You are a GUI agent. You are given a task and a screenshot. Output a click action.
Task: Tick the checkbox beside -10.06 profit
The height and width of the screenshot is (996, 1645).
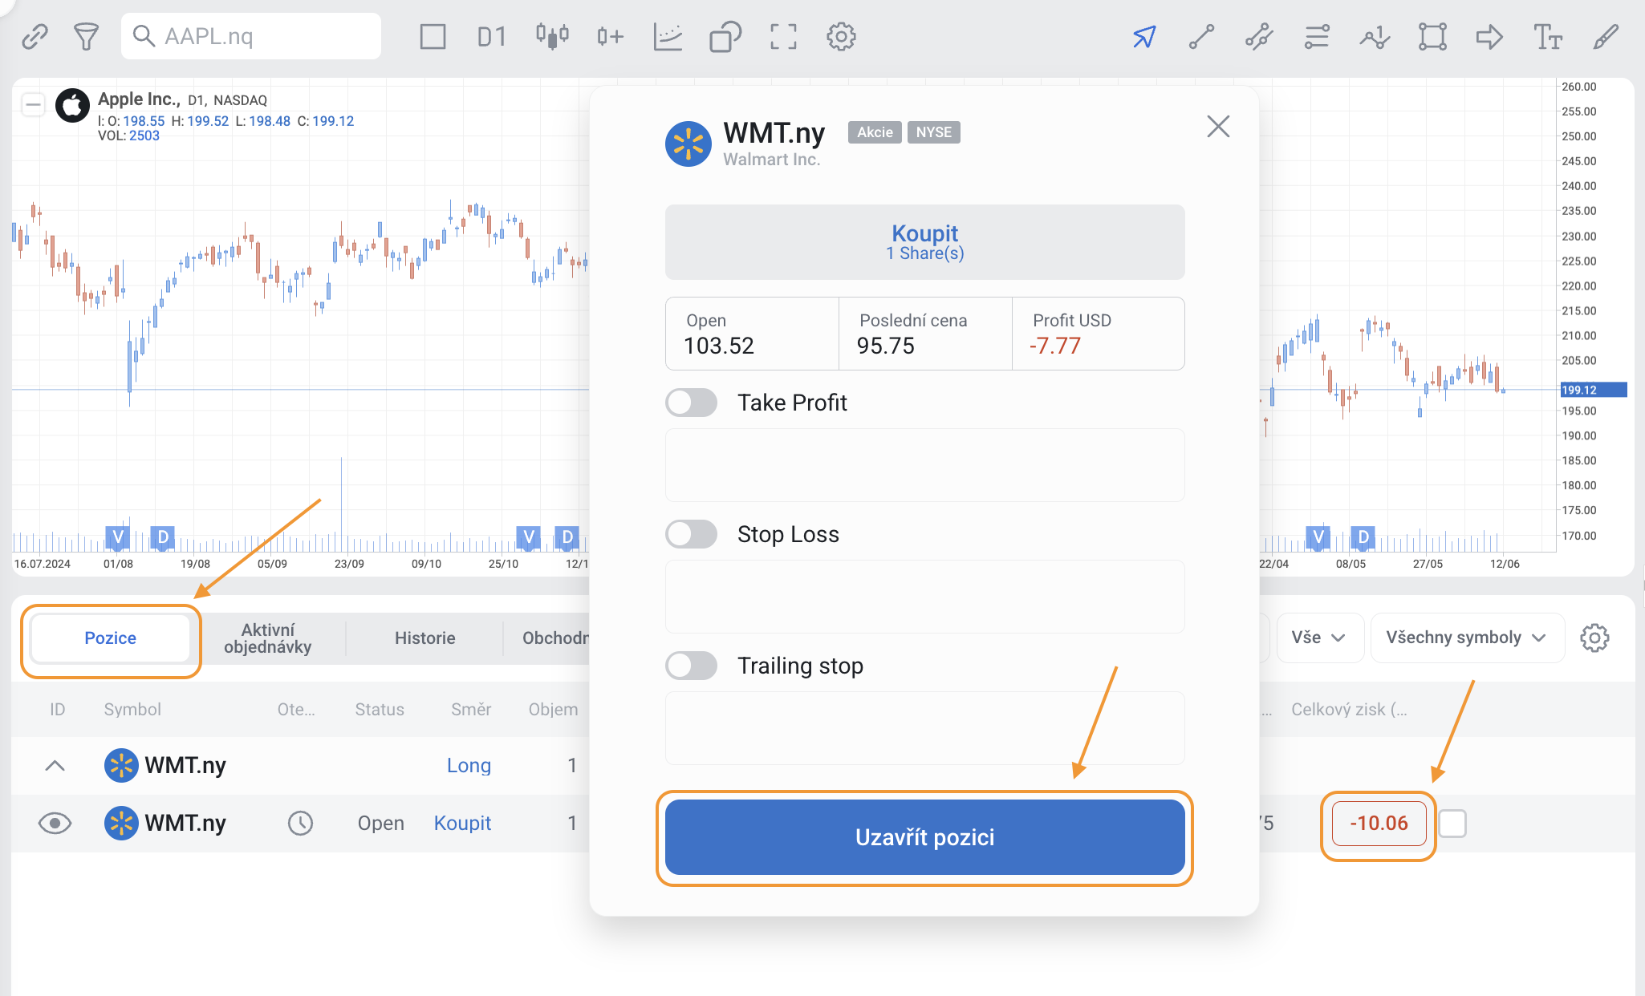(1452, 824)
